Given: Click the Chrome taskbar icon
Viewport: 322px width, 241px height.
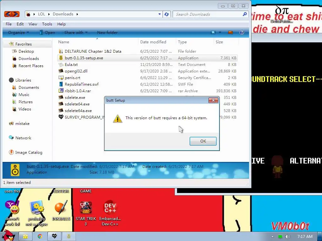Looking at the screenshot, I should 40,237.
